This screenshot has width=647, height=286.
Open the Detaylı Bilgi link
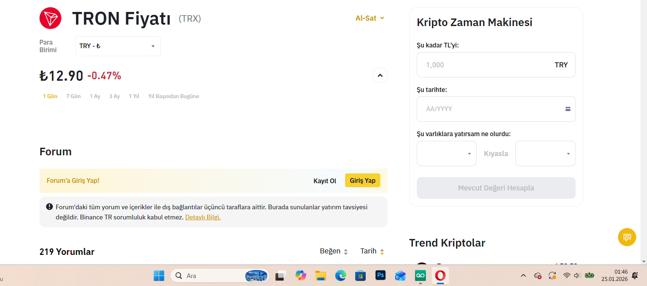[x=203, y=217]
